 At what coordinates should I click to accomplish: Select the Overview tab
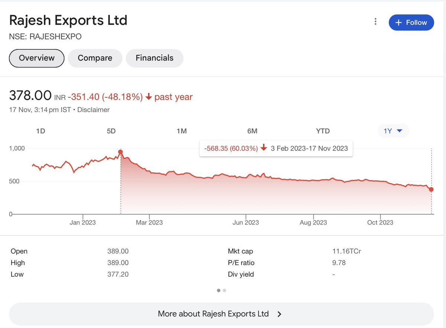37,58
